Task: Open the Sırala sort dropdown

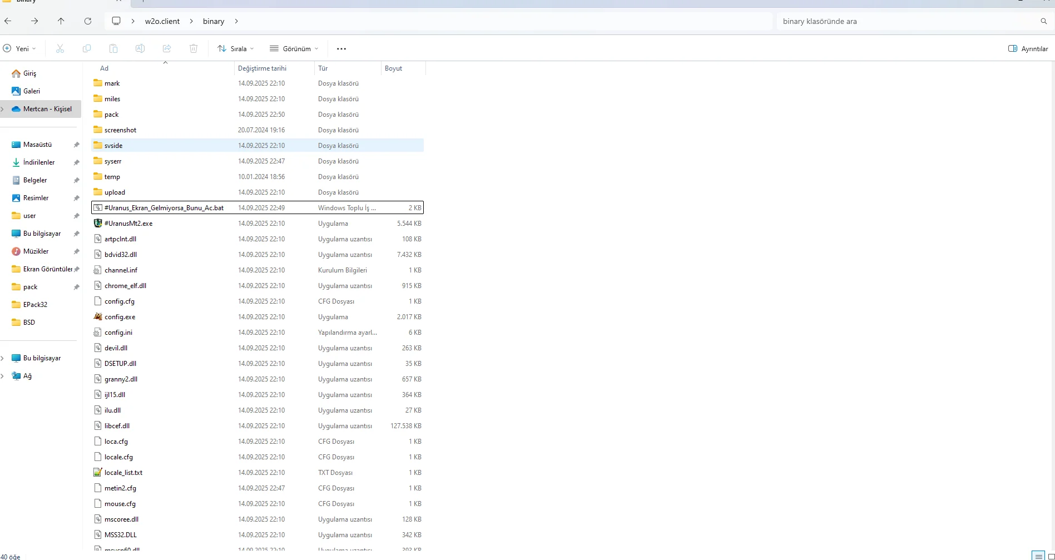Action: click(x=236, y=49)
